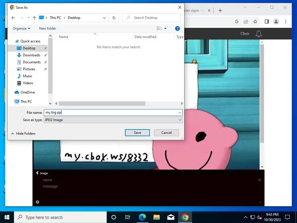Select This PC in navigation pane

tap(26, 101)
